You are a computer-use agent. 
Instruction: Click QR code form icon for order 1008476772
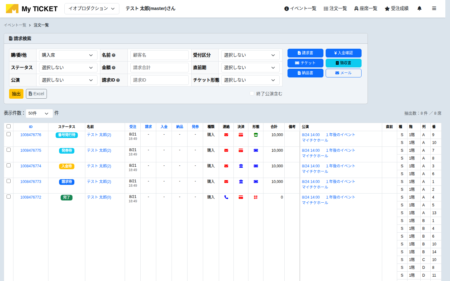(x=256, y=197)
